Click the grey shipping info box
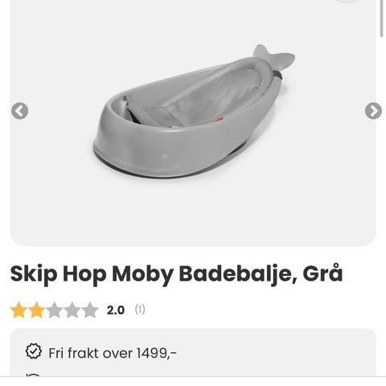 (x=193, y=352)
